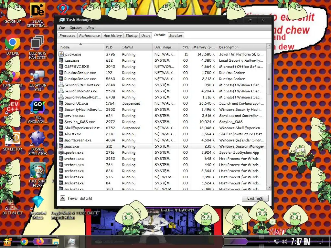
Task: Click the Start button on the taskbar
Action: pyautogui.click(x=7, y=242)
